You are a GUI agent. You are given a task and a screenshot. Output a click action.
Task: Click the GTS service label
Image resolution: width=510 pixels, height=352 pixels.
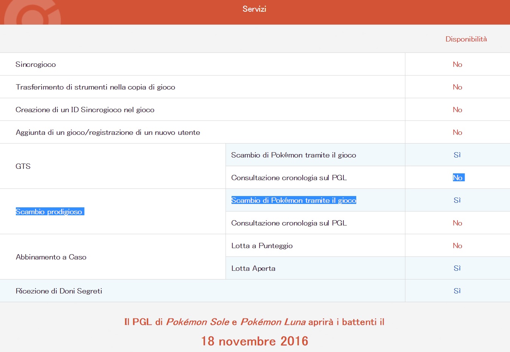(23, 166)
